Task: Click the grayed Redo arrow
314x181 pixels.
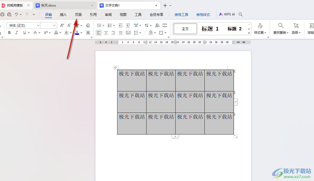Action: coord(27,14)
